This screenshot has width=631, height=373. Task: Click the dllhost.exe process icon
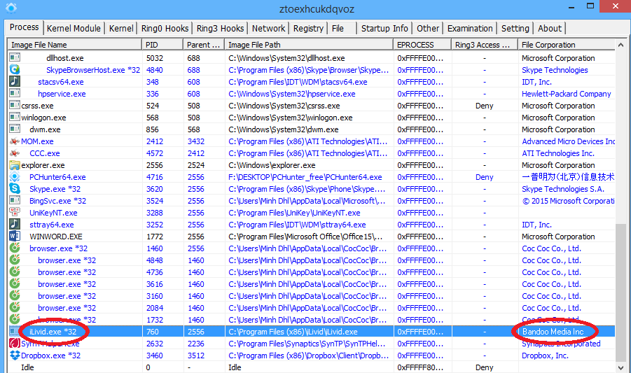click(x=15, y=58)
